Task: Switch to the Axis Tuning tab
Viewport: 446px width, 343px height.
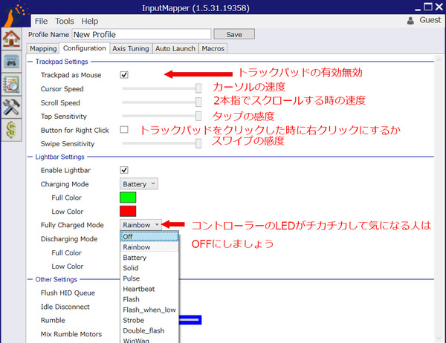Action: pos(131,48)
